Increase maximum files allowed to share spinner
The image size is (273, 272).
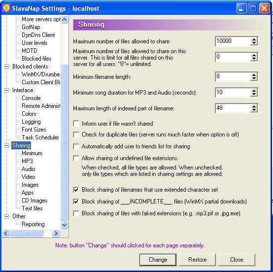tap(254, 39)
